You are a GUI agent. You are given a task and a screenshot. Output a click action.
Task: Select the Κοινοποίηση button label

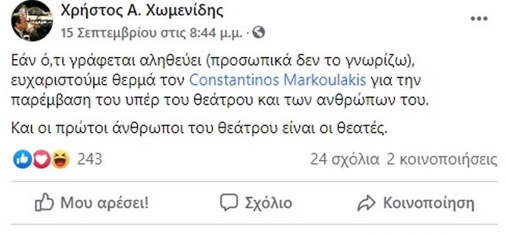click(429, 203)
